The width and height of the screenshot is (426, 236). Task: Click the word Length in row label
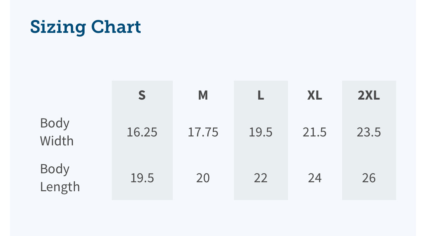coord(60,187)
